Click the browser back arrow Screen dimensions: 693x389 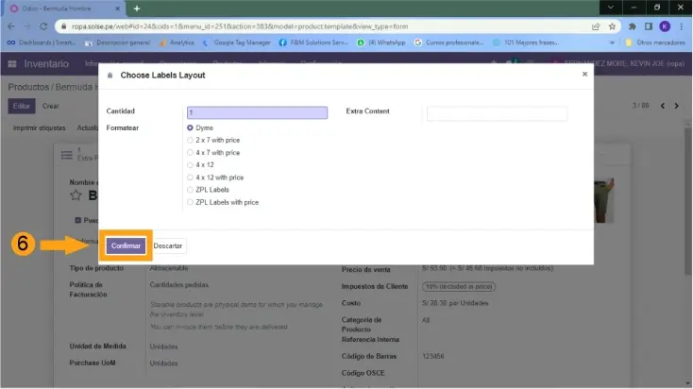click(x=11, y=26)
